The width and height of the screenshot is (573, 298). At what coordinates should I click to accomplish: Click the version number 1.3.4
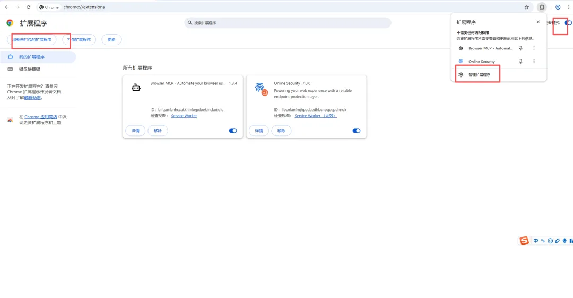233,83
